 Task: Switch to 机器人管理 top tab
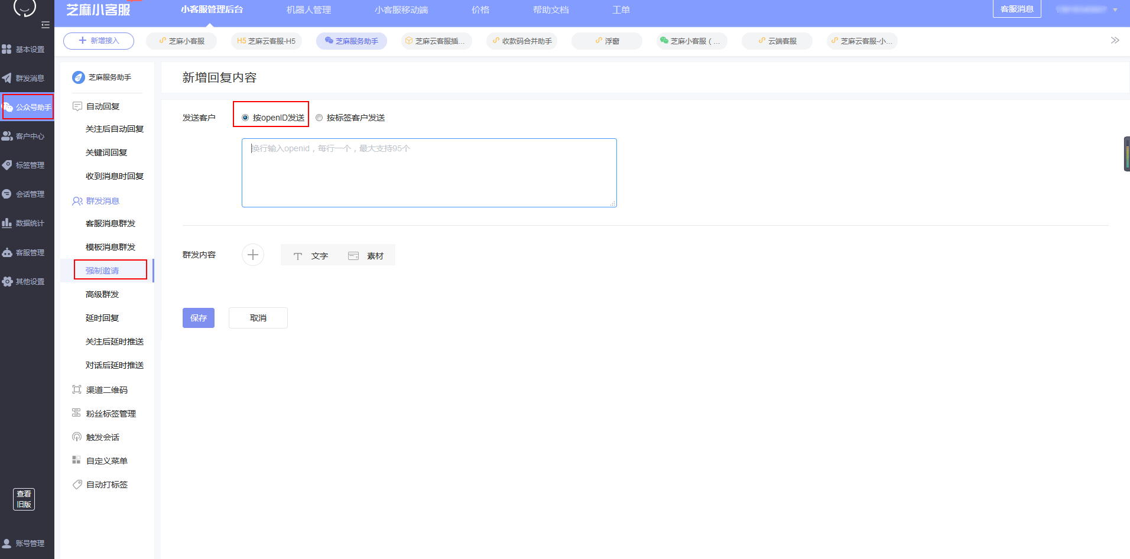click(x=309, y=10)
